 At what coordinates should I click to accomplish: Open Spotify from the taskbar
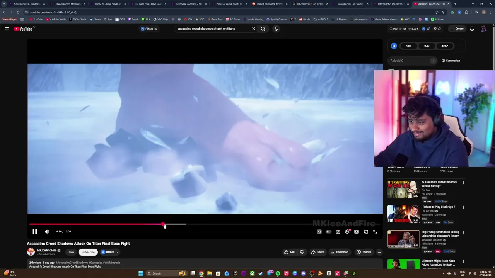click(x=278, y=273)
